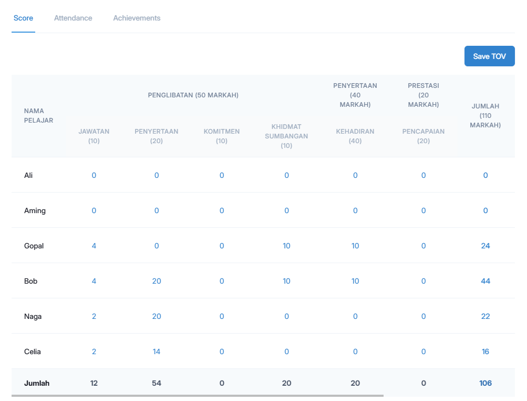Select Celia's KEHADIRAN score cell
The image size is (527, 401).
pyautogui.click(x=355, y=352)
